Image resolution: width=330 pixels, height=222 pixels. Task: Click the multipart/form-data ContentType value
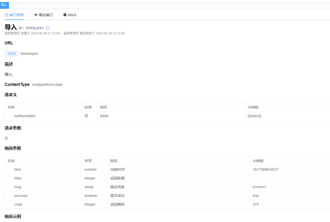coord(47,84)
